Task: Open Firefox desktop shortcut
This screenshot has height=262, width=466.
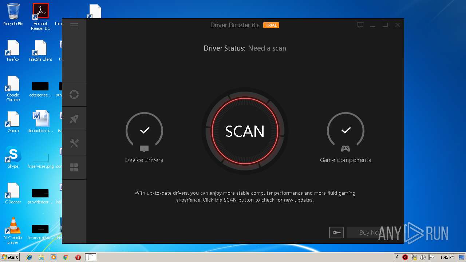Action: [x=13, y=51]
